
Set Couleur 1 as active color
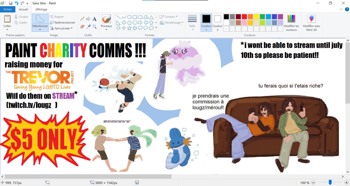tap(206, 23)
